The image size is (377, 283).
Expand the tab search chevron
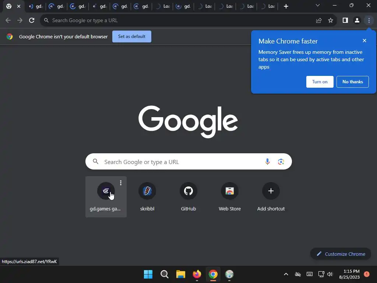coord(318,5)
